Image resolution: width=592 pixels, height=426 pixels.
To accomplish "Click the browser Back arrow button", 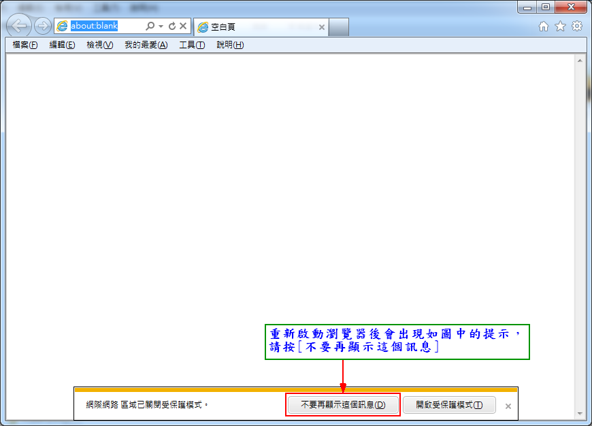I will 20,27.
